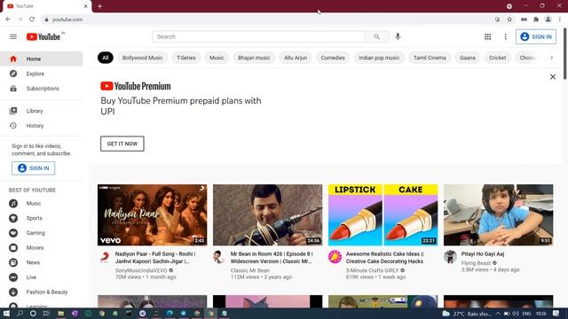Open the YouTube apps grid
Image resolution: width=568 pixels, height=319 pixels.
tap(487, 36)
